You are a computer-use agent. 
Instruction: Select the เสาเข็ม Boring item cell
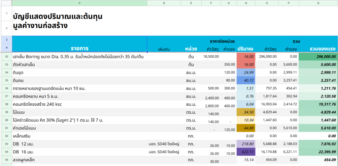point(80,57)
